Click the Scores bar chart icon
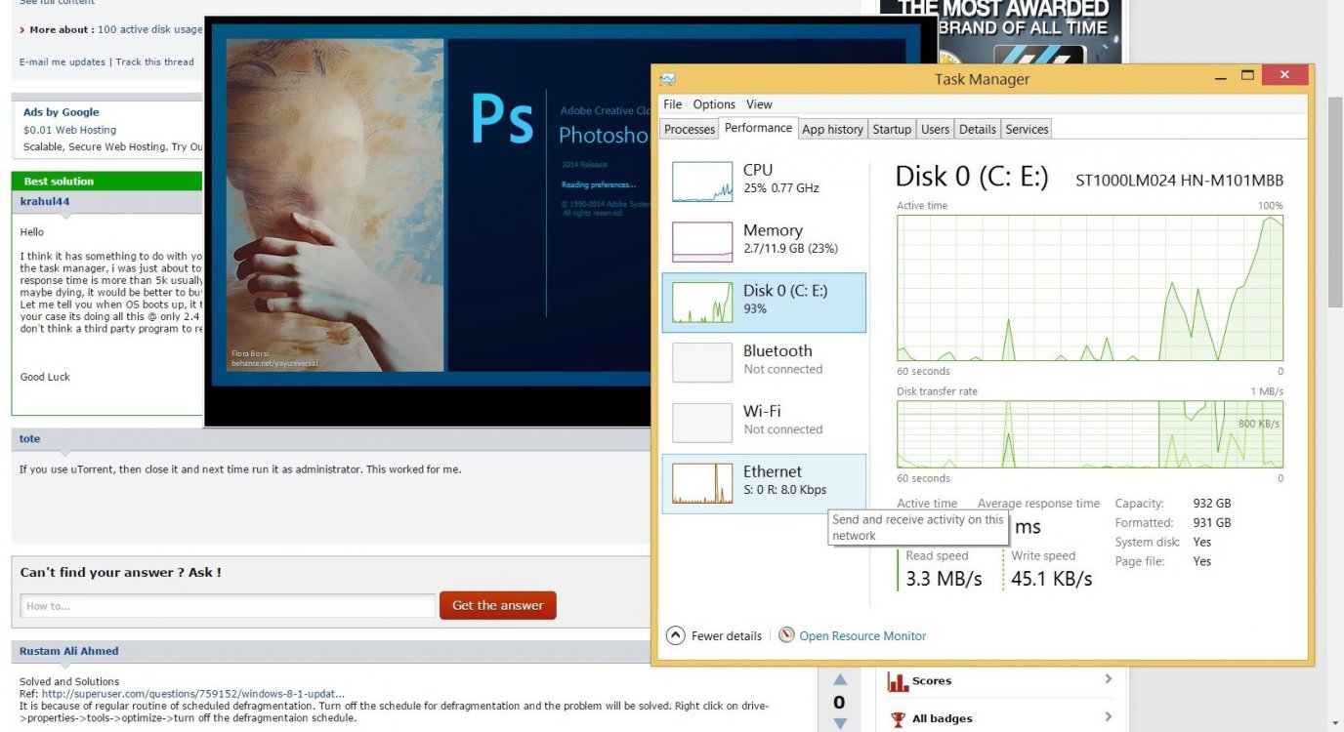 click(x=897, y=681)
